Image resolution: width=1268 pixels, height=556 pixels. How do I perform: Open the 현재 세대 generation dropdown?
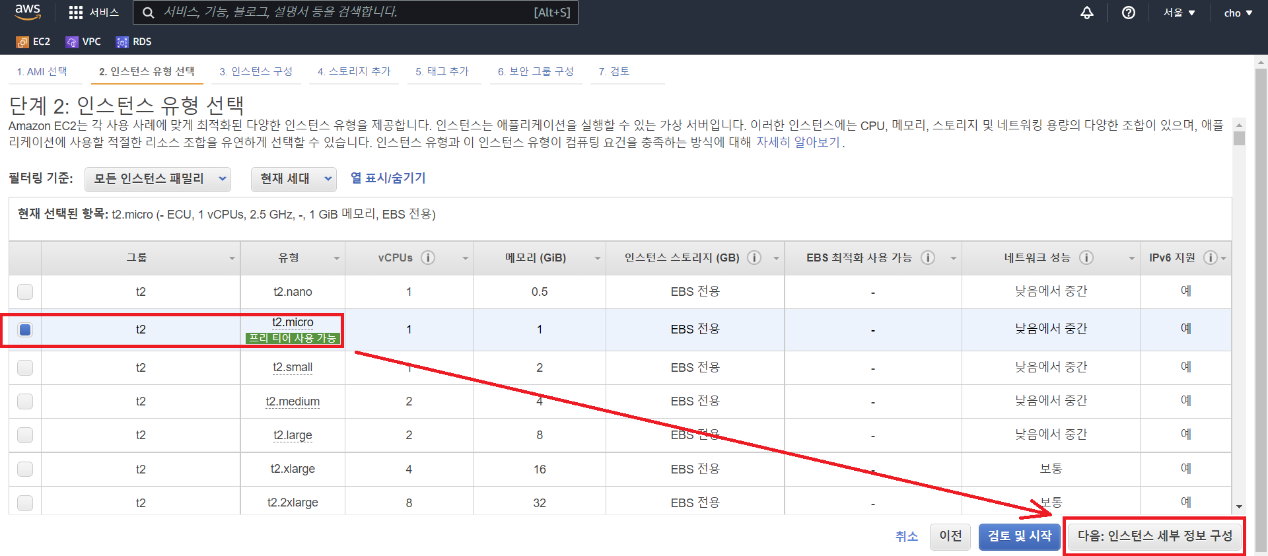coord(294,179)
